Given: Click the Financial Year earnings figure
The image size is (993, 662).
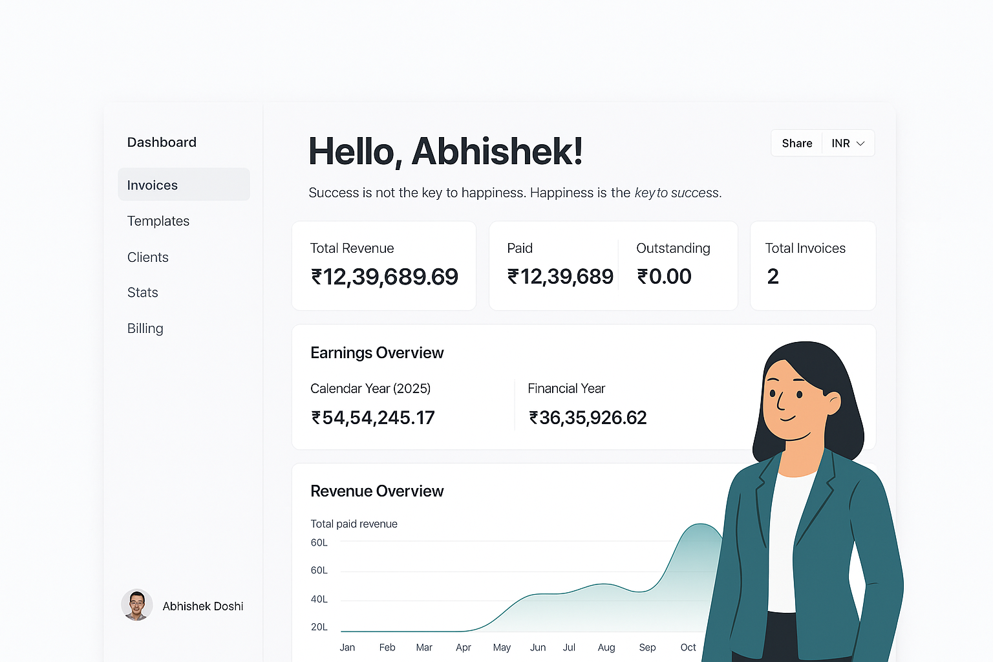Looking at the screenshot, I should click(587, 417).
